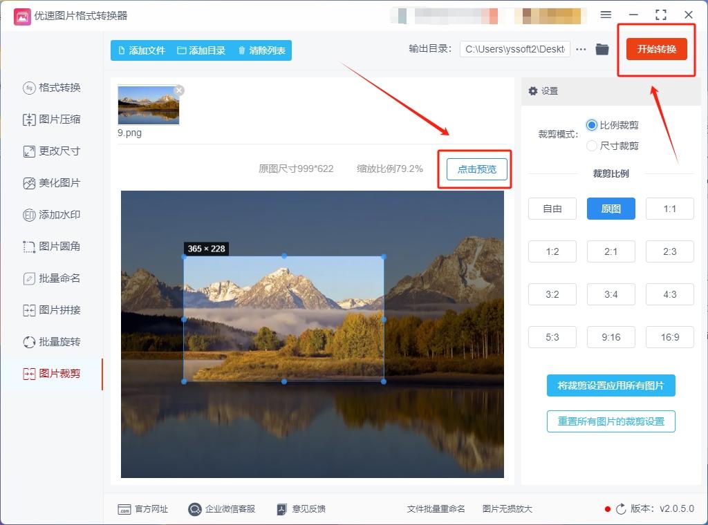Click the 原图尺寸999*622 text
Image resolution: width=708 pixels, height=525 pixels.
click(x=296, y=169)
